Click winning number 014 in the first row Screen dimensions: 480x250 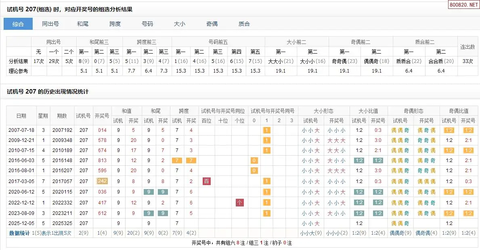tap(102, 130)
